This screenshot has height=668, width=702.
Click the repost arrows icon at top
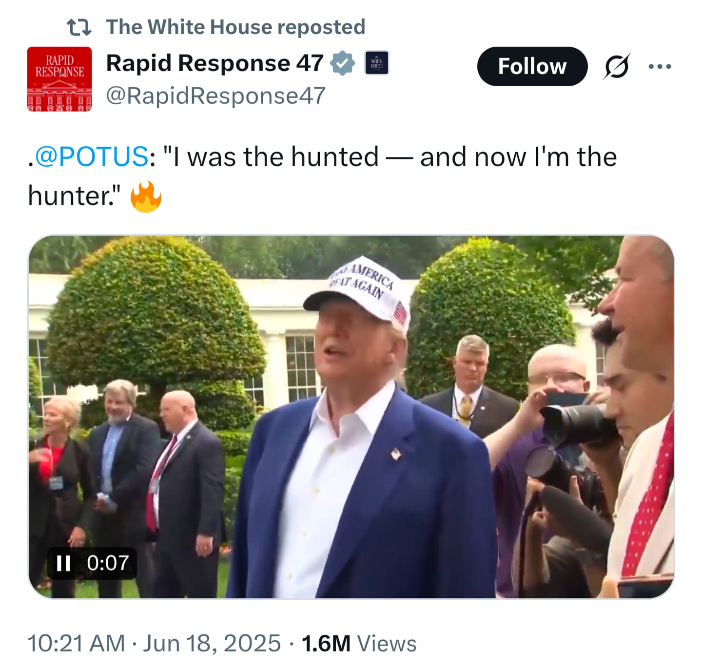[79, 27]
